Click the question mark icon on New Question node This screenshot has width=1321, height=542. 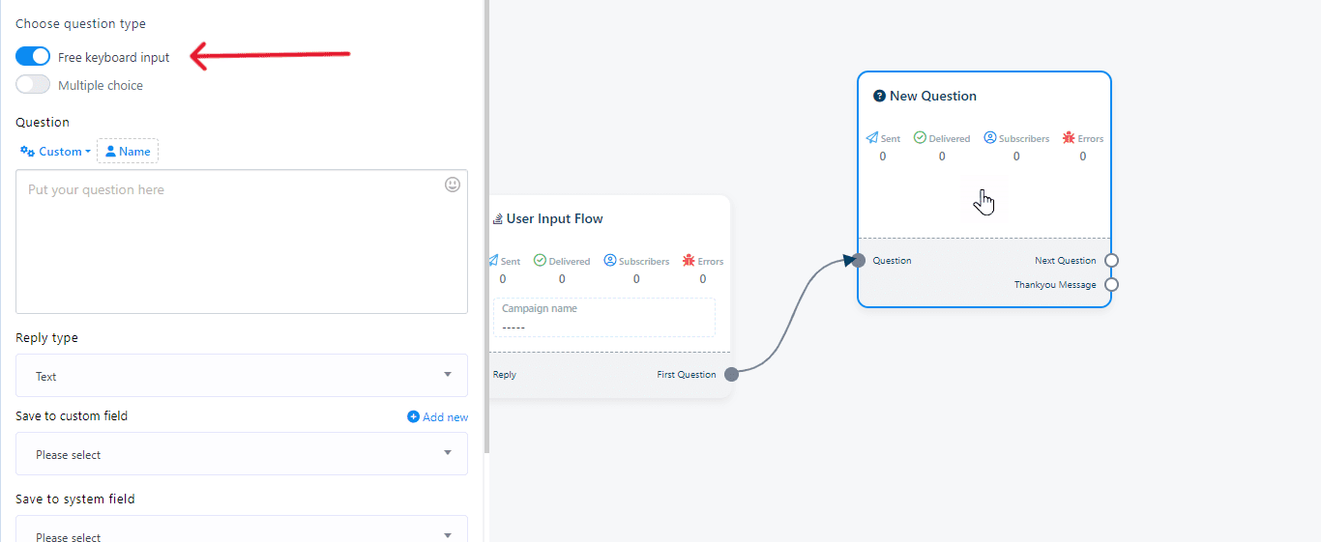(879, 96)
